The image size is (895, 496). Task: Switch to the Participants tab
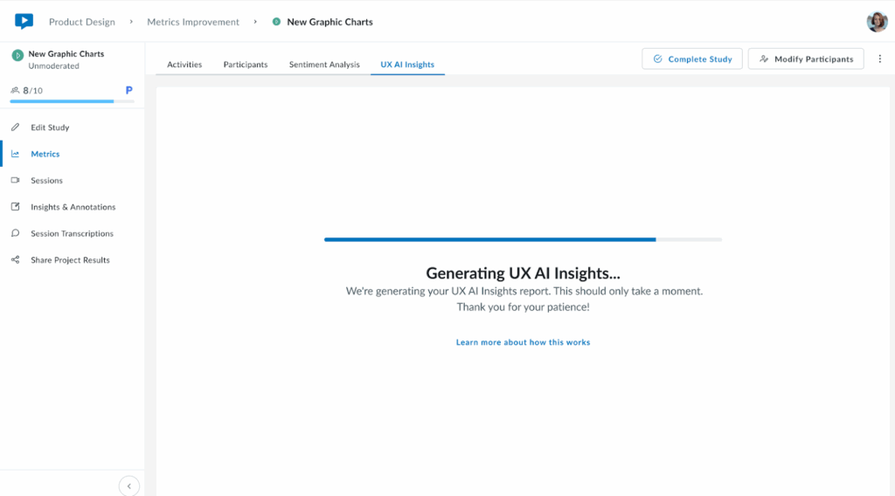(246, 65)
